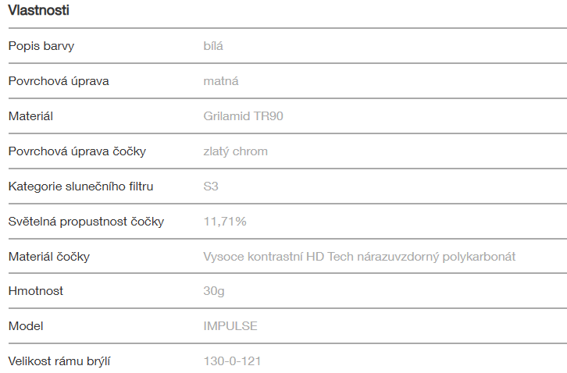Click the value bílá
The width and height of the screenshot is (567, 373).
[x=213, y=46]
